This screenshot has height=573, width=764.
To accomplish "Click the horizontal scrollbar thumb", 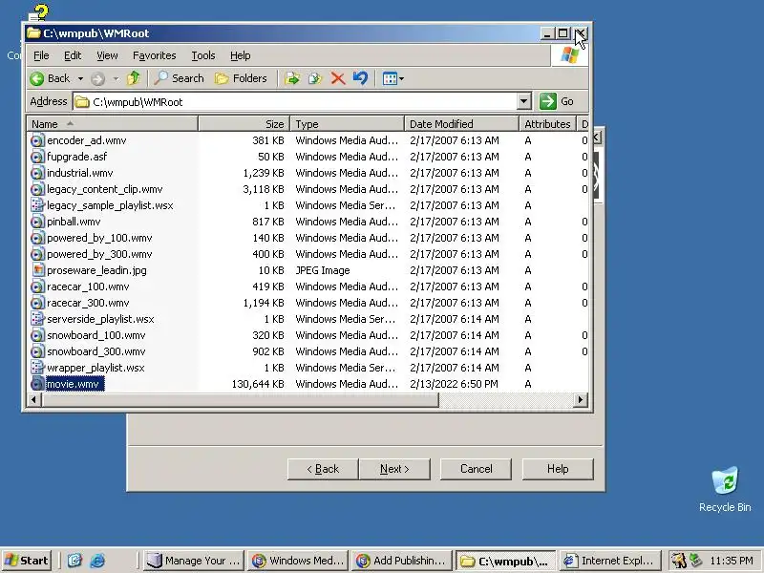I will coord(240,400).
